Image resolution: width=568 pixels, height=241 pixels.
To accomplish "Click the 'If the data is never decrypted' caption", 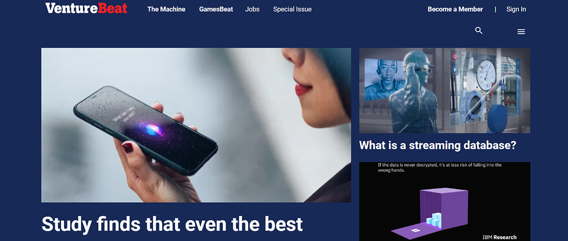I will click(x=440, y=168).
